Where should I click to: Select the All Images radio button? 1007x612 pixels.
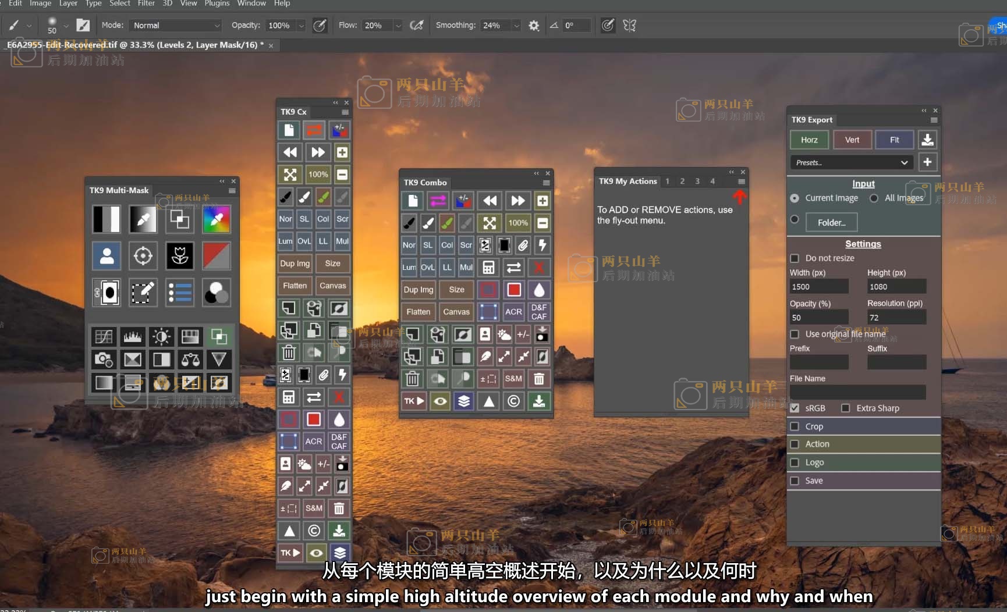874,198
